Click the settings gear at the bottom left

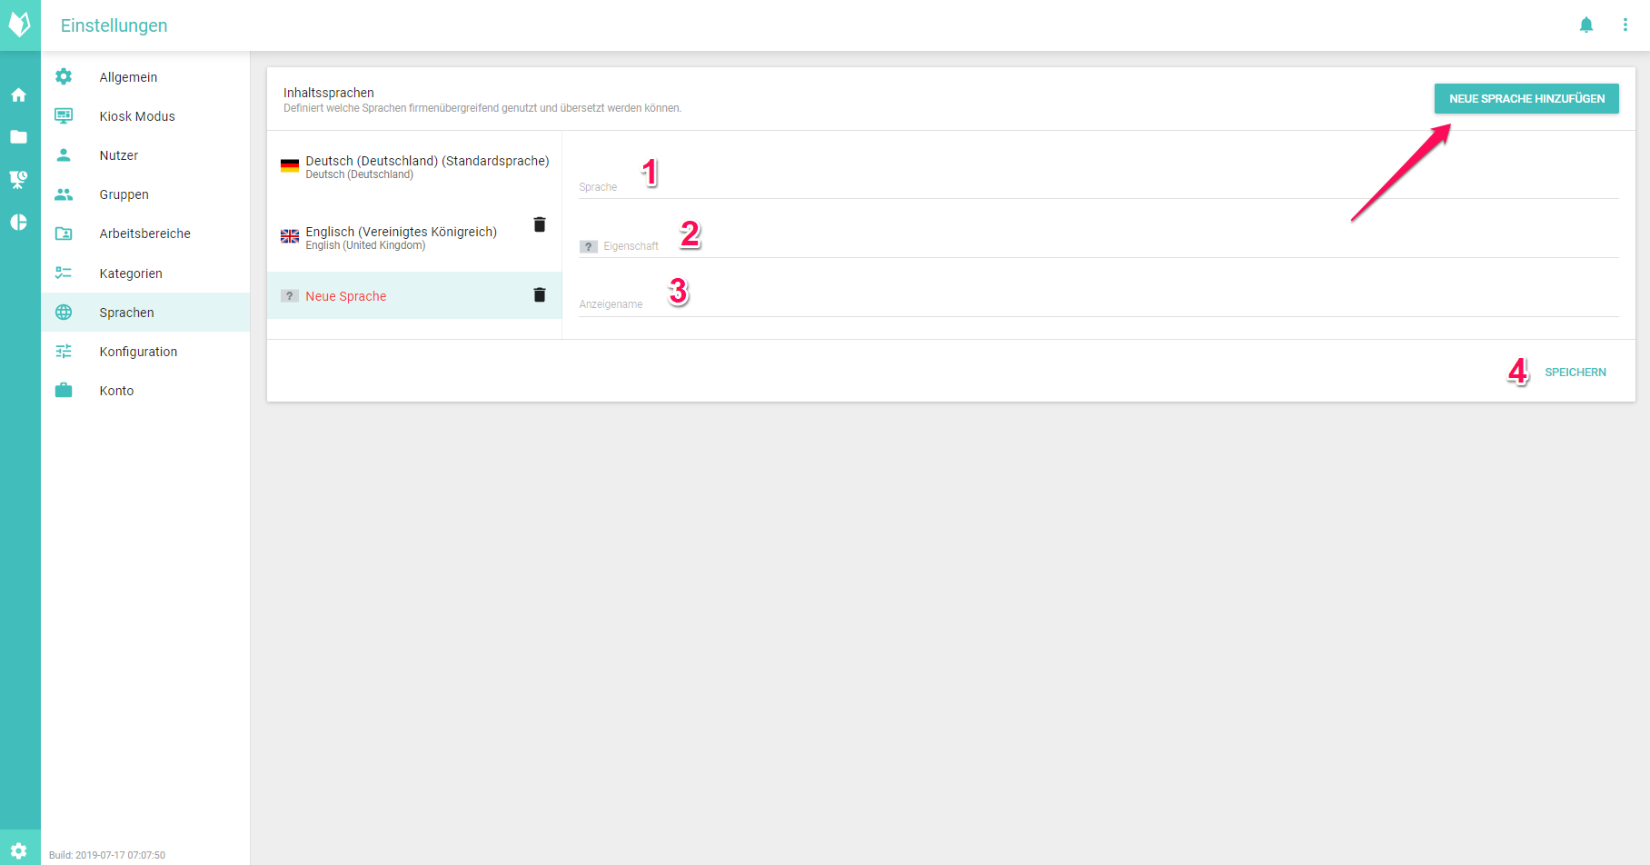(x=19, y=850)
